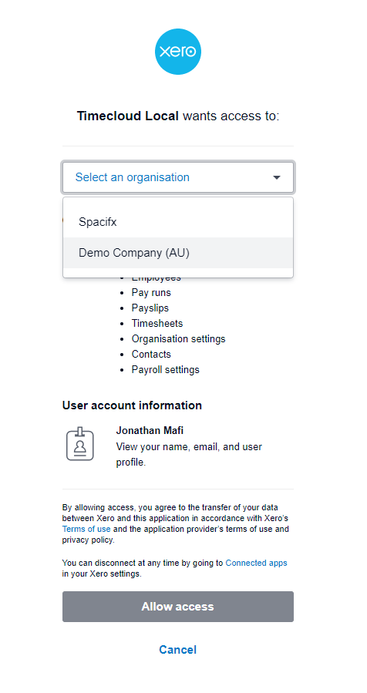367x693 pixels.
Task: Click the Contacts list item
Action: pyautogui.click(x=151, y=355)
